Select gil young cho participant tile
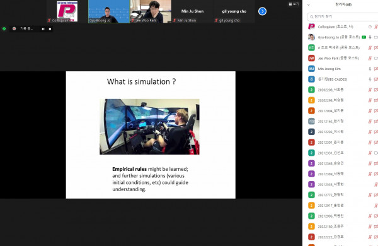Image resolution: width=378 pixels, height=246 pixels. 234,11
